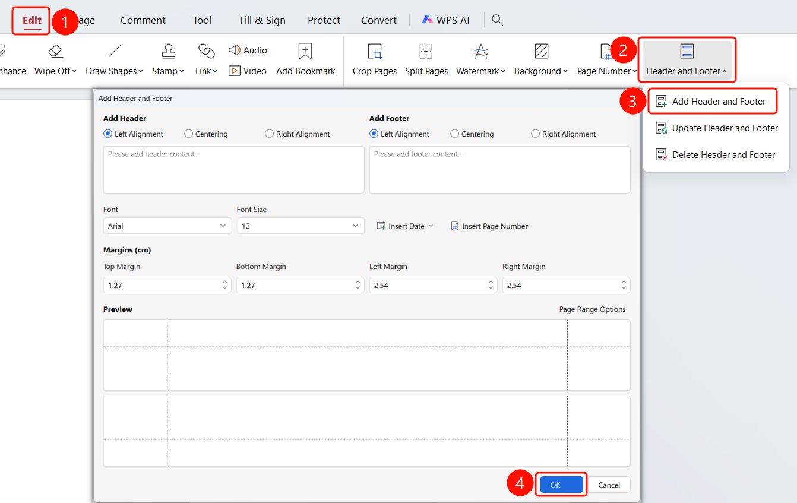The width and height of the screenshot is (797, 503).
Task: Select header Centering radio
Action: [x=189, y=134]
